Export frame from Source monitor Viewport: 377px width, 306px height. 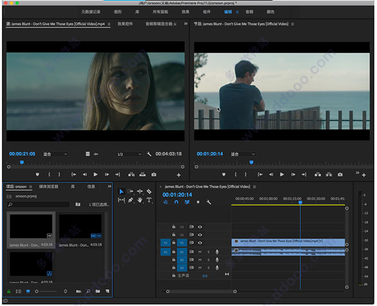pos(154,174)
